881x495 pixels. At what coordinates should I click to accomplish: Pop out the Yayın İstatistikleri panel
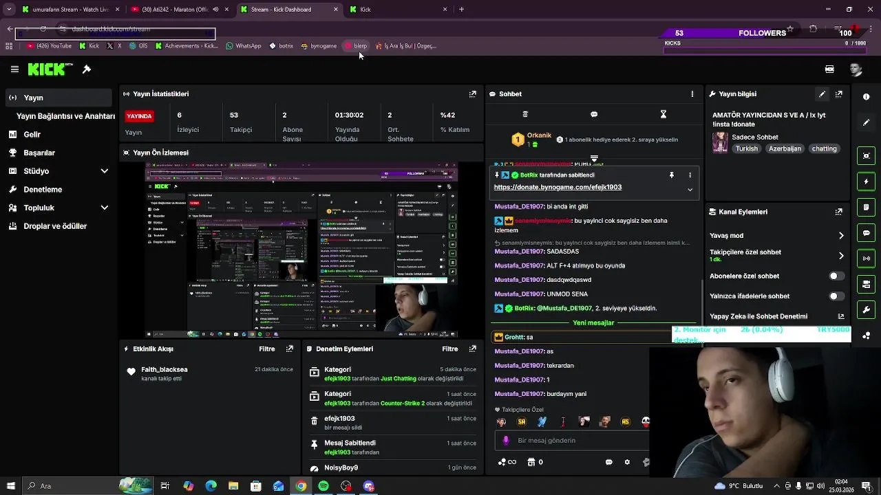473,94
